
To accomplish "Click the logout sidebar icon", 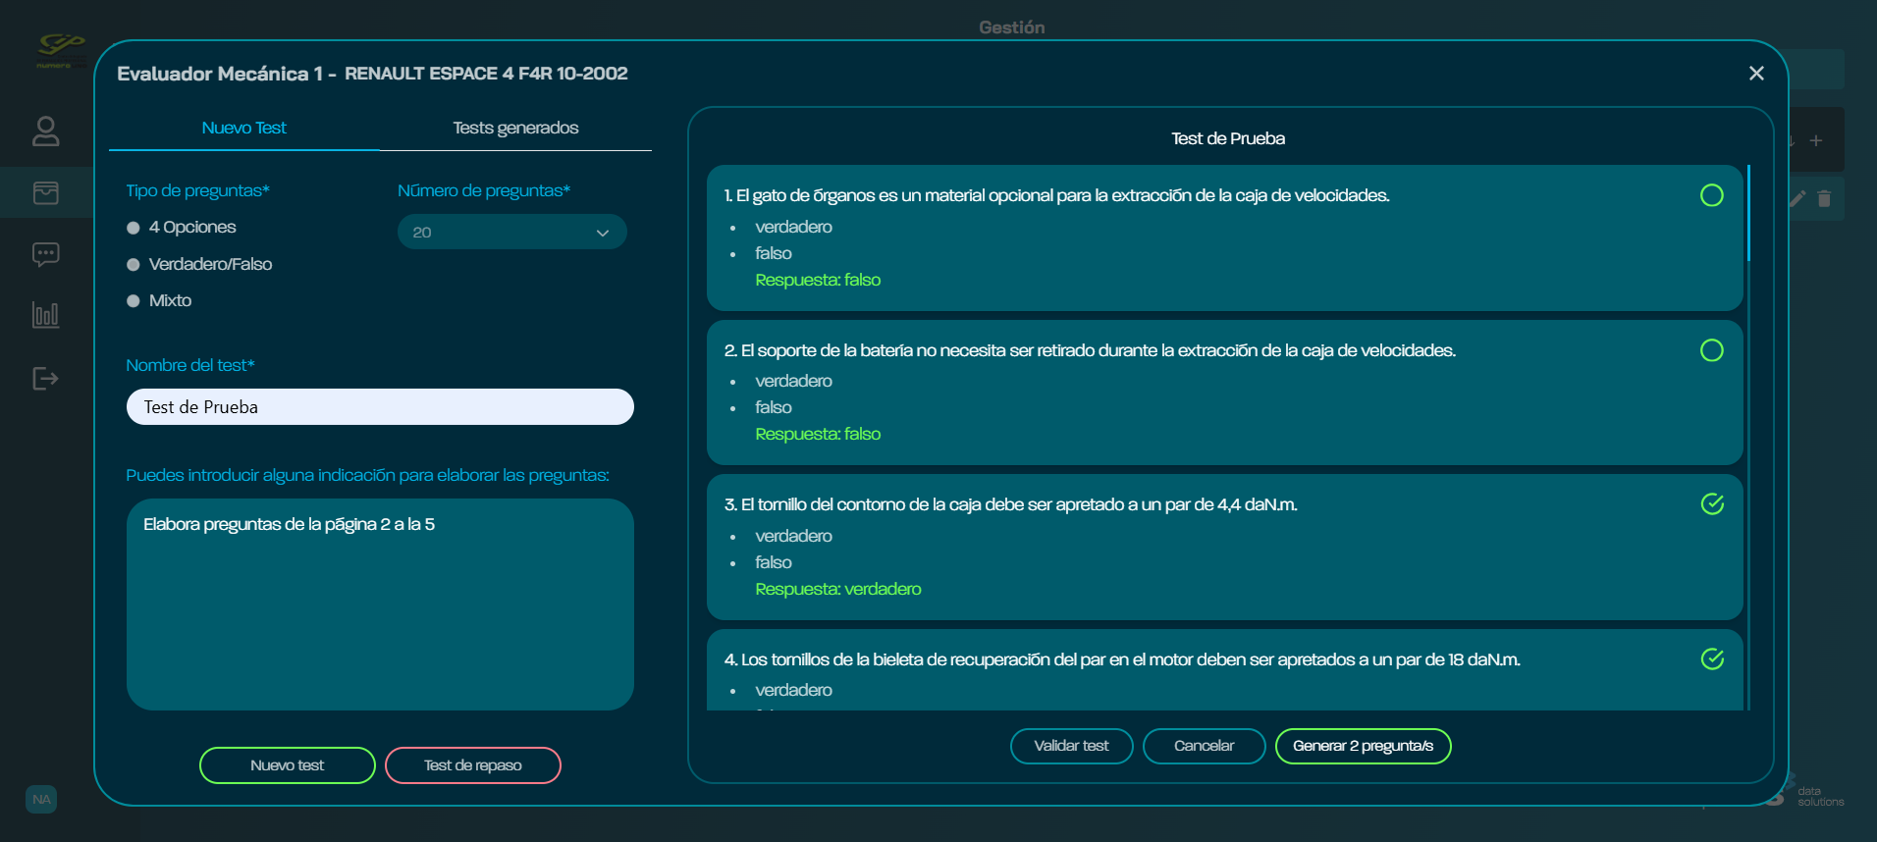I will coord(45,379).
